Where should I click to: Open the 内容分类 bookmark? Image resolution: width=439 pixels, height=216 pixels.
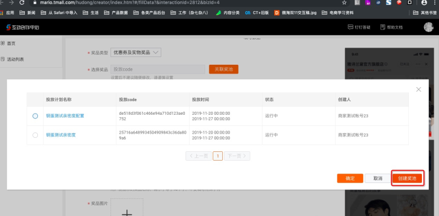[227, 13]
